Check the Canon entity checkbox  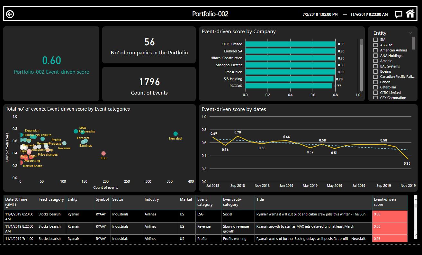(x=375, y=82)
